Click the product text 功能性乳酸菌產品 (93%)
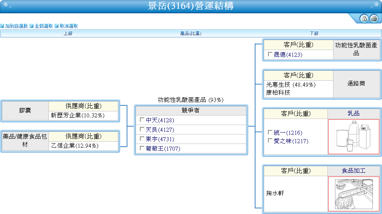The width and height of the screenshot is (382, 214). [x=191, y=100]
